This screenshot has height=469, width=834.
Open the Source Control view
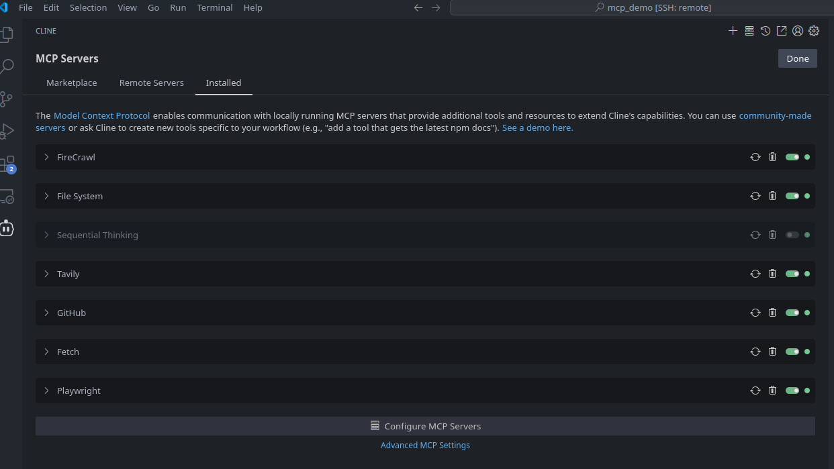pyautogui.click(x=7, y=99)
